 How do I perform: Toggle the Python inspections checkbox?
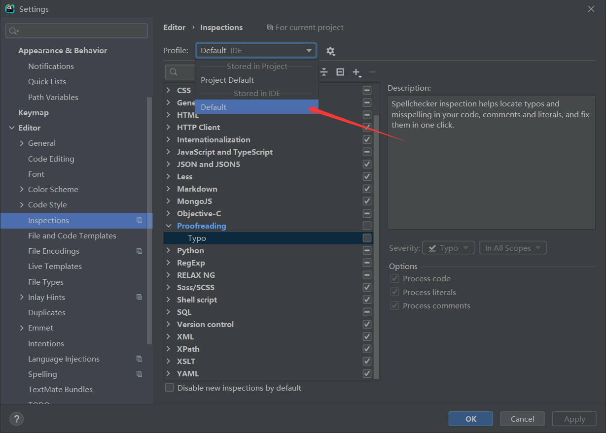click(367, 250)
